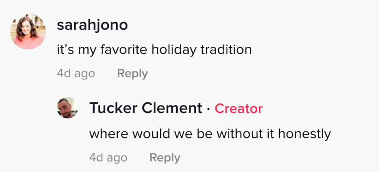
Task: Visit the profile of user sarahjono
Action: click(x=92, y=25)
